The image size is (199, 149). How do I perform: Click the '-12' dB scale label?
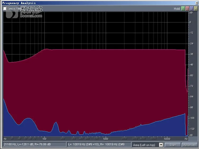pos(192,33)
